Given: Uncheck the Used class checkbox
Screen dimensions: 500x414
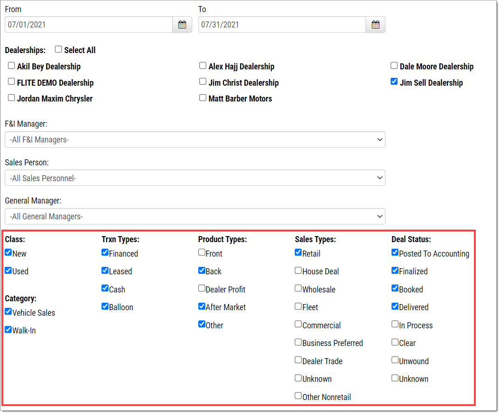Looking at the screenshot, I should [x=8, y=271].
